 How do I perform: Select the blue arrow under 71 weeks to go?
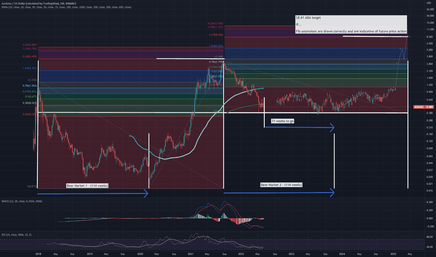300,127
